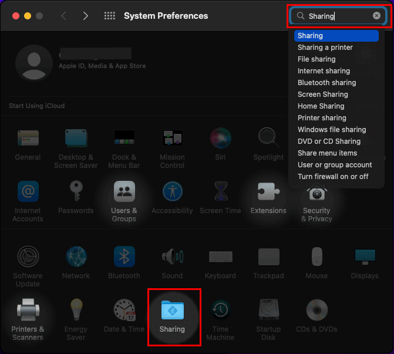Image resolution: width=394 pixels, height=354 pixels.
Task: Click the user profile avatar
Action: click(x=34, y=63)
